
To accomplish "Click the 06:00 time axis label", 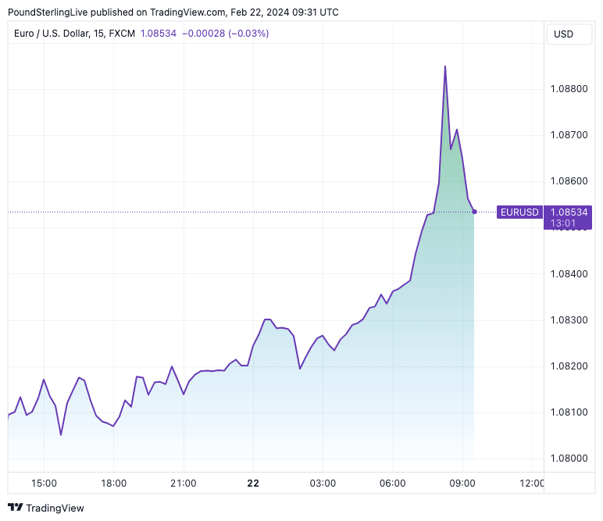I will point(392,484).
